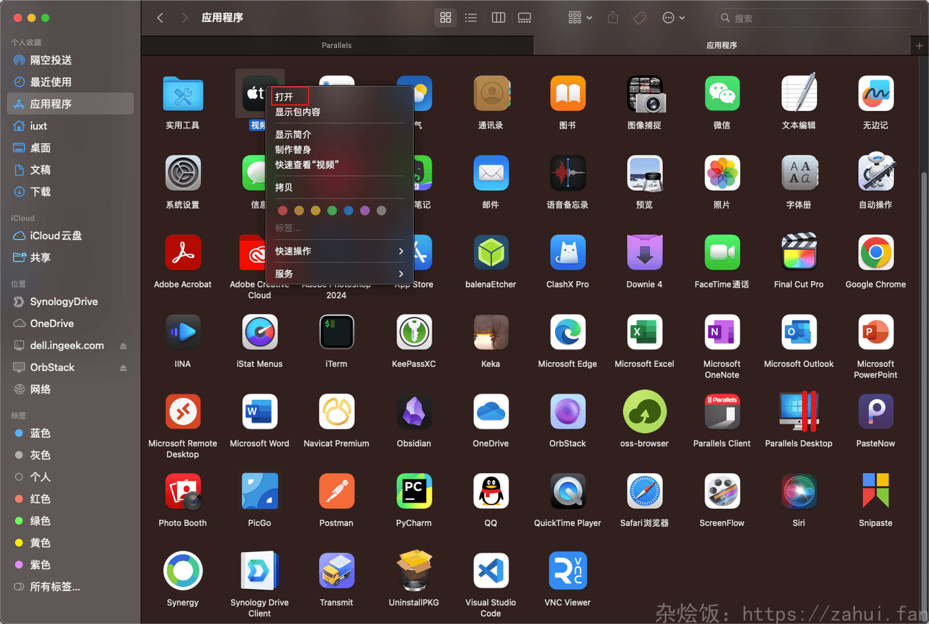This screenshot has height=624, width=929.
Task: Open the more actions ellipsis dropdown
Action: tap(673, 18)
